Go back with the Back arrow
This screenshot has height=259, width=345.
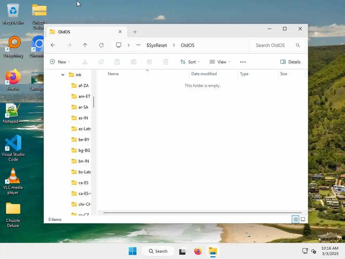point(53,45)
